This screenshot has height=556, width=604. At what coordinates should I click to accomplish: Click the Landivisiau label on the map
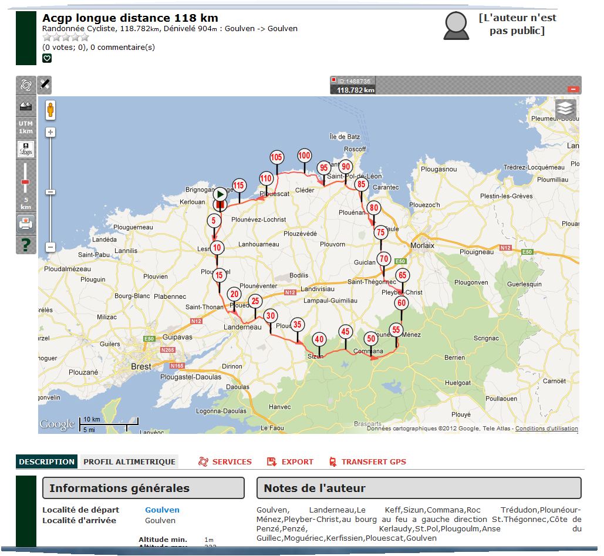(x=318, y=289)
